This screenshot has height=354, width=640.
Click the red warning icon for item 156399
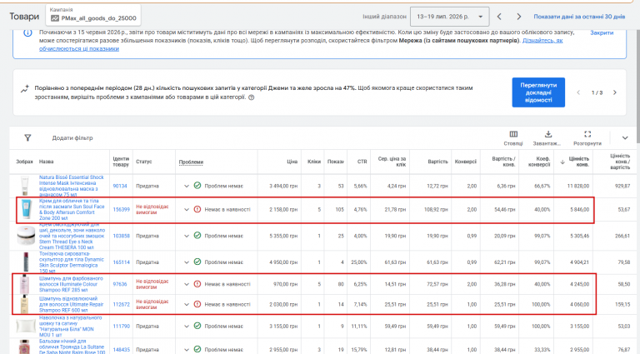[197, 209]
